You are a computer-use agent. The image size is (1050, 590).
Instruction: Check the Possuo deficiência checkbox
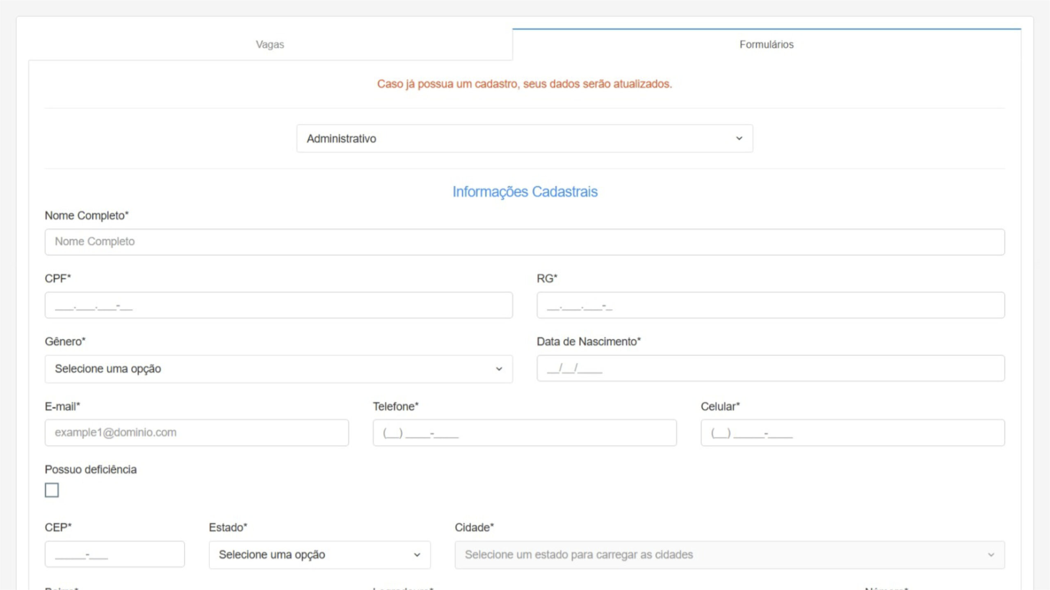52,490
